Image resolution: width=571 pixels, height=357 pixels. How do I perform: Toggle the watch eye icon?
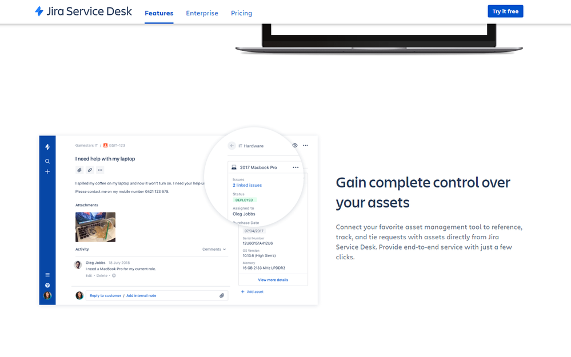coord(295,146)
